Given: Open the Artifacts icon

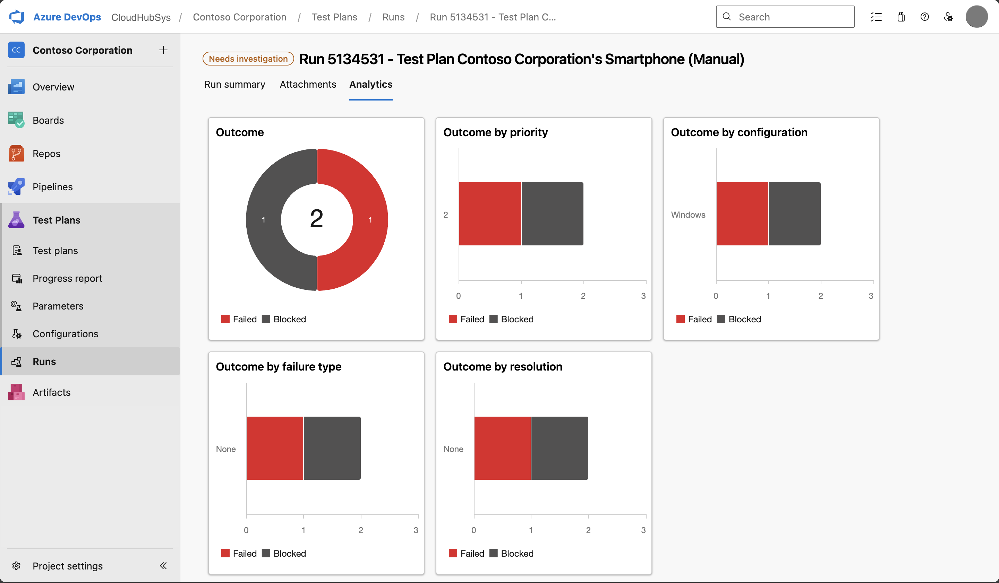Looking at the screenshot, I should (16, 392).
